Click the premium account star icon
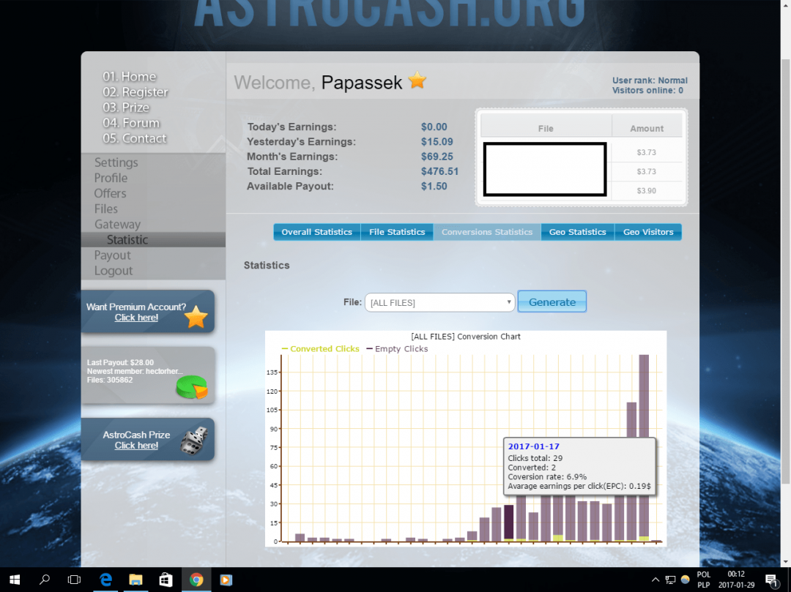This screenshot has width=791, height=592. click(x=196, y=315)
